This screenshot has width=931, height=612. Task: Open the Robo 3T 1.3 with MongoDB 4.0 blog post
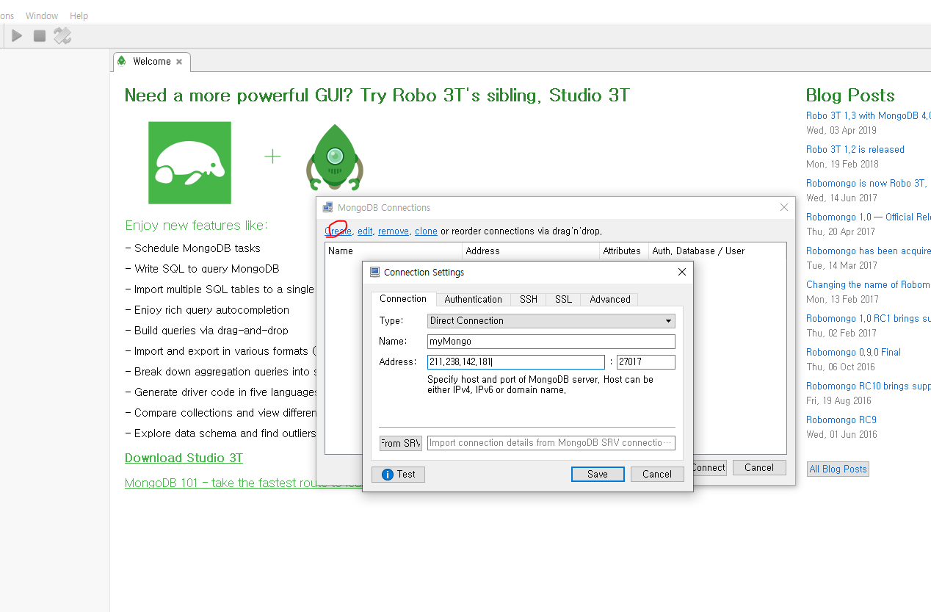click(869, 115)
